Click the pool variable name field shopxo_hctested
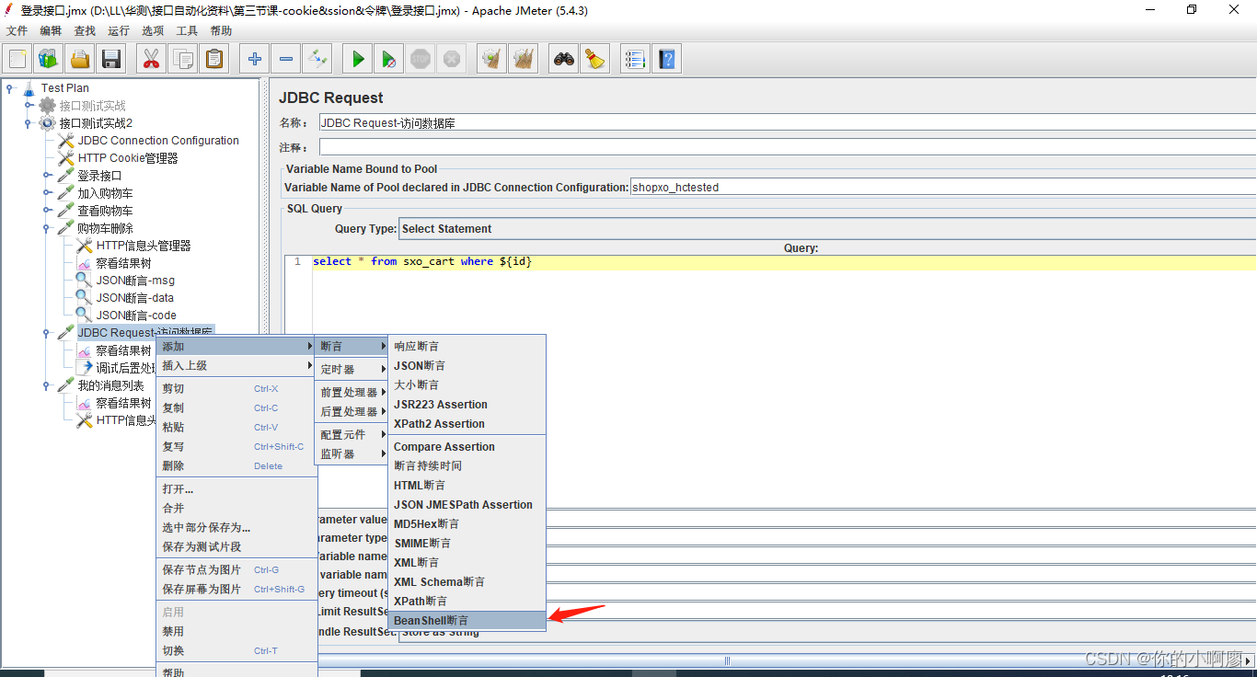The width and height of the screenshot is (1257, 677). tap(943, 187)
